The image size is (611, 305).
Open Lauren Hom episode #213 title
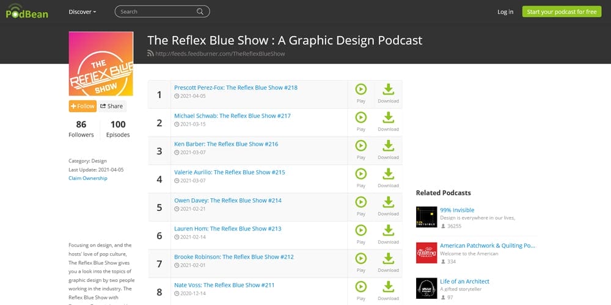tap(227, 228)
